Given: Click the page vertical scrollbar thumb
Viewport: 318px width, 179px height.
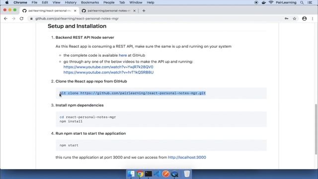Looking at the screenshot, I should coord(316,129).
